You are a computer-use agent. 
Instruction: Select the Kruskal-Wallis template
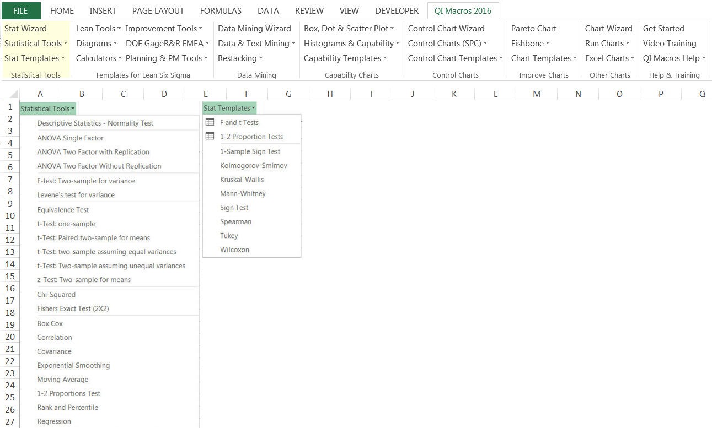click(x=242, y=180)
